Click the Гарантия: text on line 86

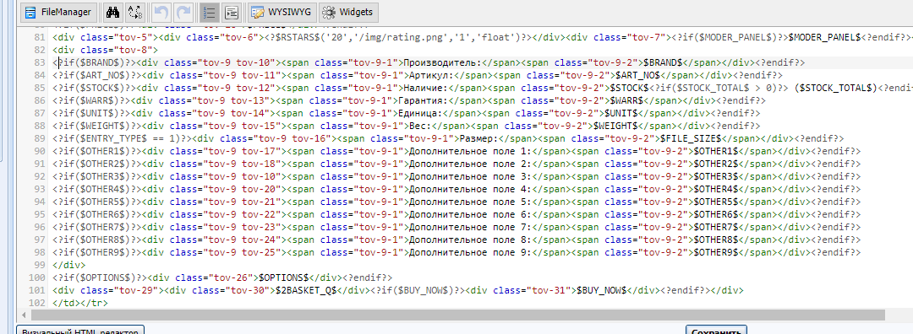[423, 100]
